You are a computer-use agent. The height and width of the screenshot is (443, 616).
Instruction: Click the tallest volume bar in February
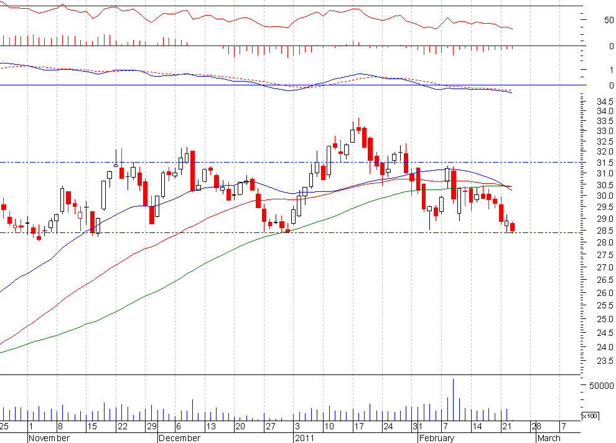[x=454, y=400]
